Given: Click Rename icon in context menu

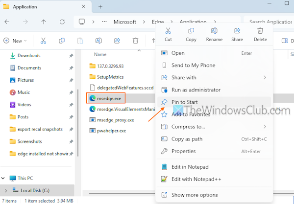Looking at the screenshot, I should click(x=214, y=31).
